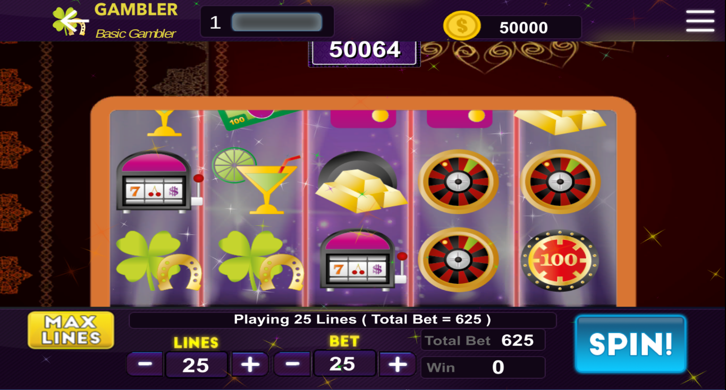This screenshot has height=390, width=726.
Task: Tap the roulette wheel in fifth reel
Action: tap(560, 182)
